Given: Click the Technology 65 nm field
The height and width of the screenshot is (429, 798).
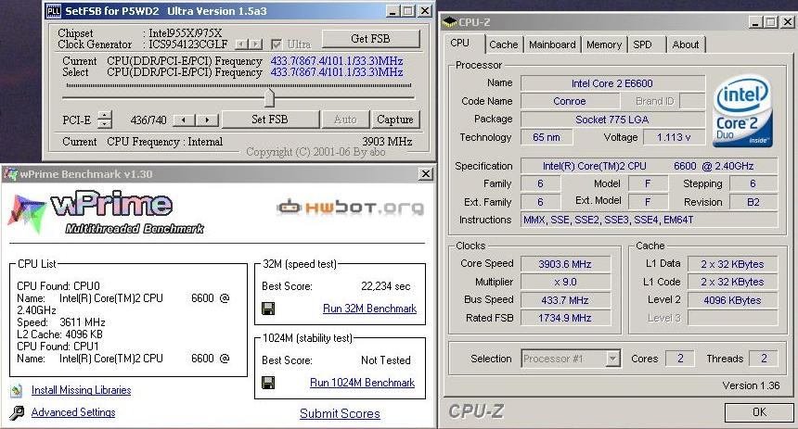Looking at the screenshot, I should pos(547,137).
